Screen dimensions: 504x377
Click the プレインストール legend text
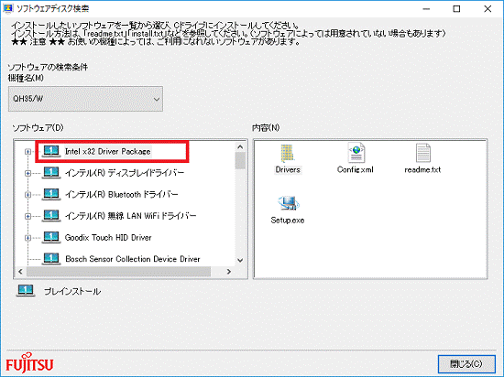[x=72, y=291]
